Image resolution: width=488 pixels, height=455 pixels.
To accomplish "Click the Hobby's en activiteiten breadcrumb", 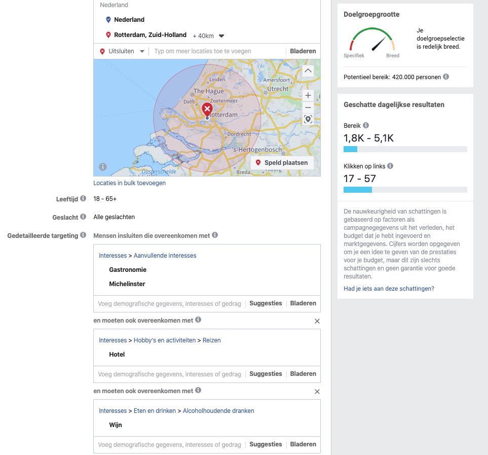I will point(165,340).
